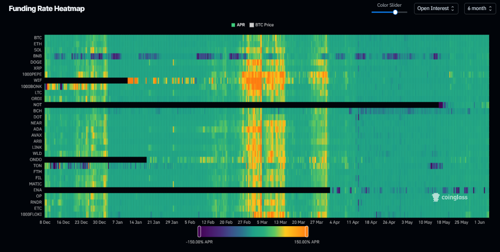Click the green APR legend swatch
The height and width of the screenshot is (252, 500).
point(234,24)
